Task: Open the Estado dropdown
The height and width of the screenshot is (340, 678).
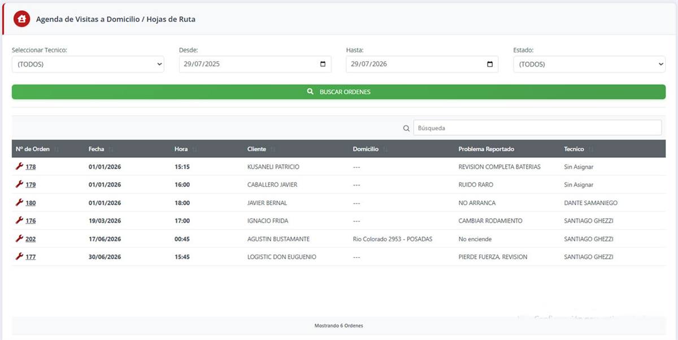Action: 589,64
